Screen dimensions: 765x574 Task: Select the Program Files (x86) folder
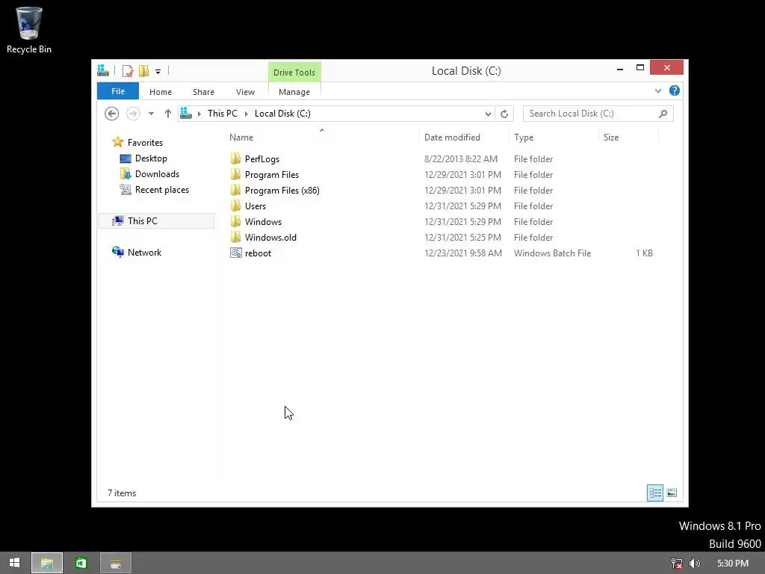click(282, 191)
